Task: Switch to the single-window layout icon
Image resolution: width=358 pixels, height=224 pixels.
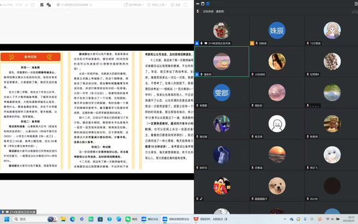Action: [202, 4]
